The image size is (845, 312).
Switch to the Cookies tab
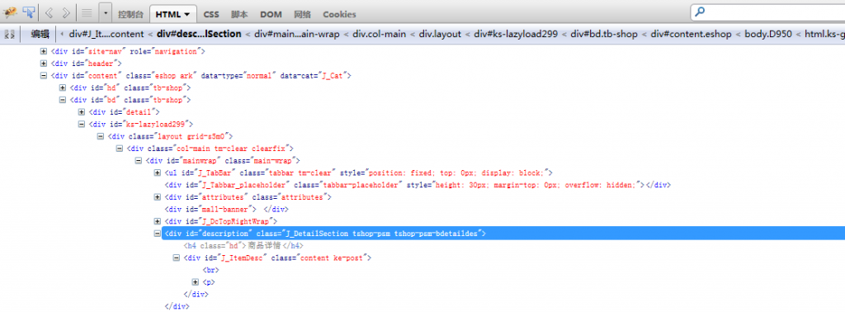(339, 15)
